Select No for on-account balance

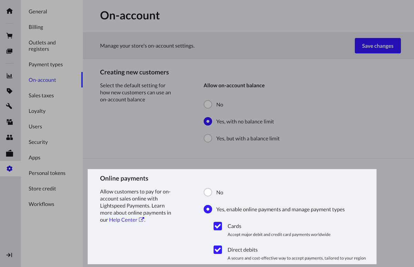click(x=208, y=105)
